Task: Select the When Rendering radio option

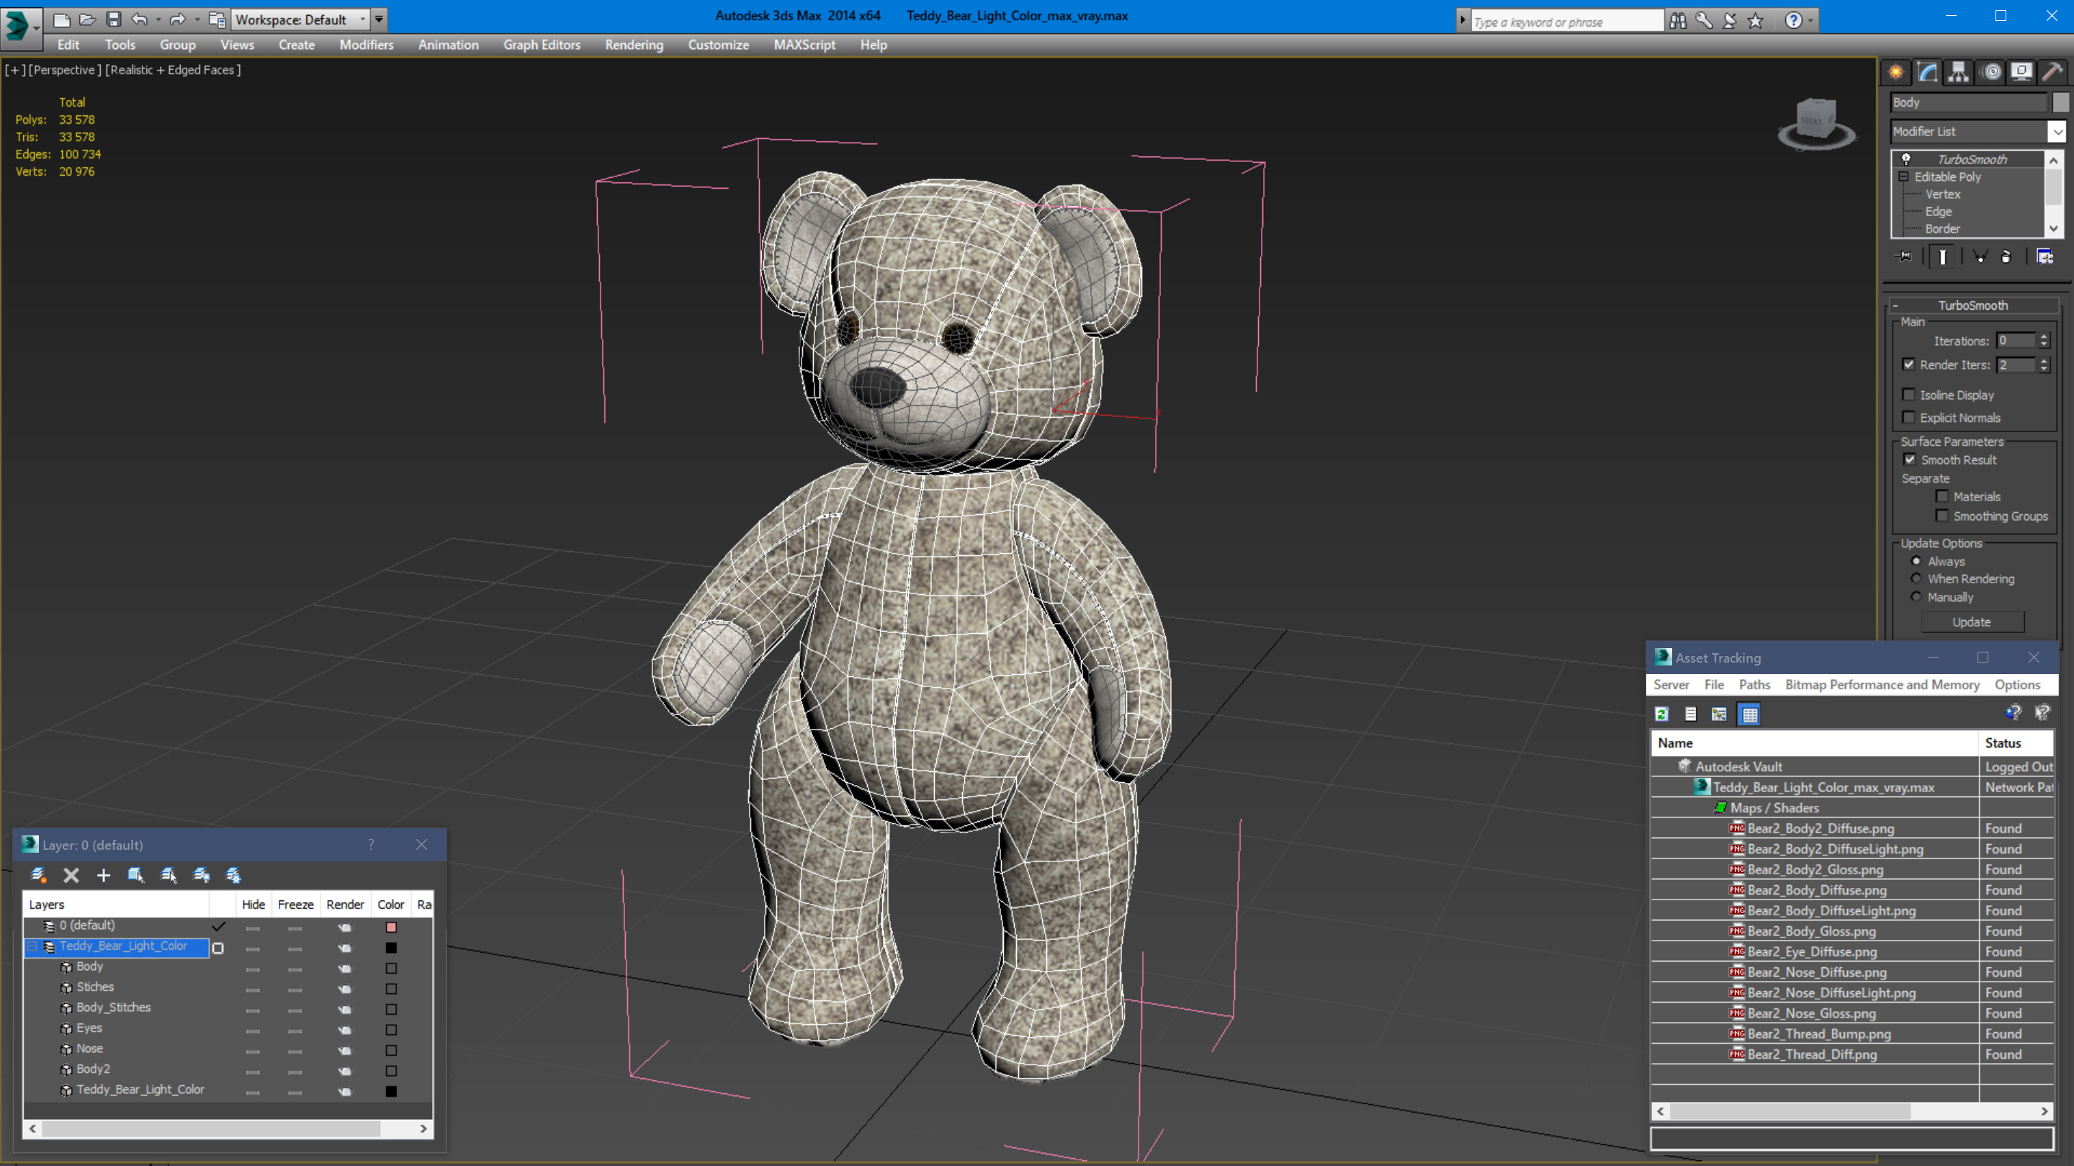Action: coord(1916,579)
